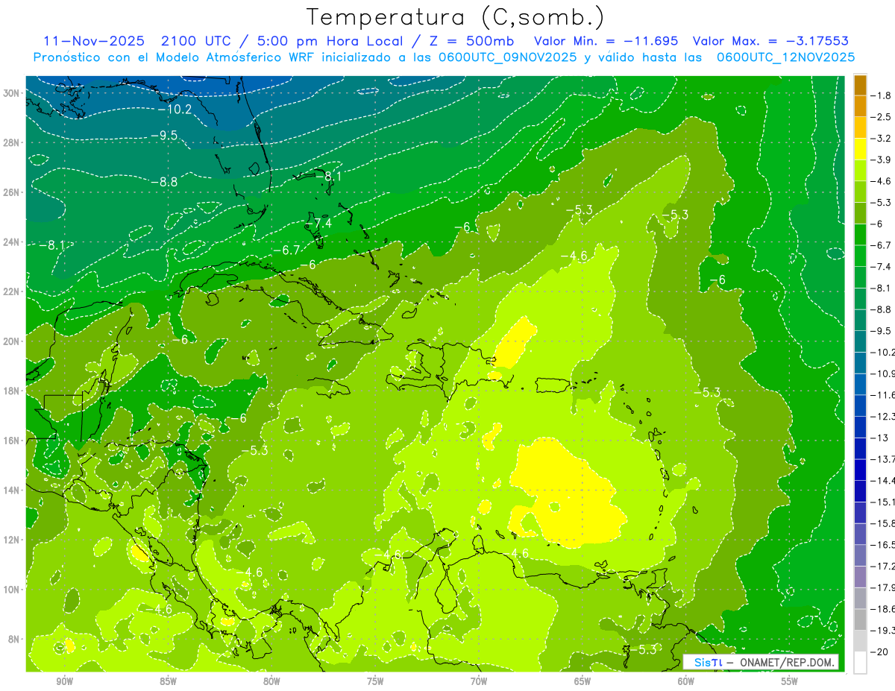Select 'Valor Max. = -3.17553' text

click(770, 41)
